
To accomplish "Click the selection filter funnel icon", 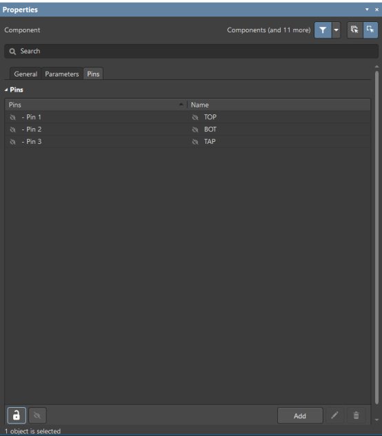I will pyautogui.click(x=323, y=30).
